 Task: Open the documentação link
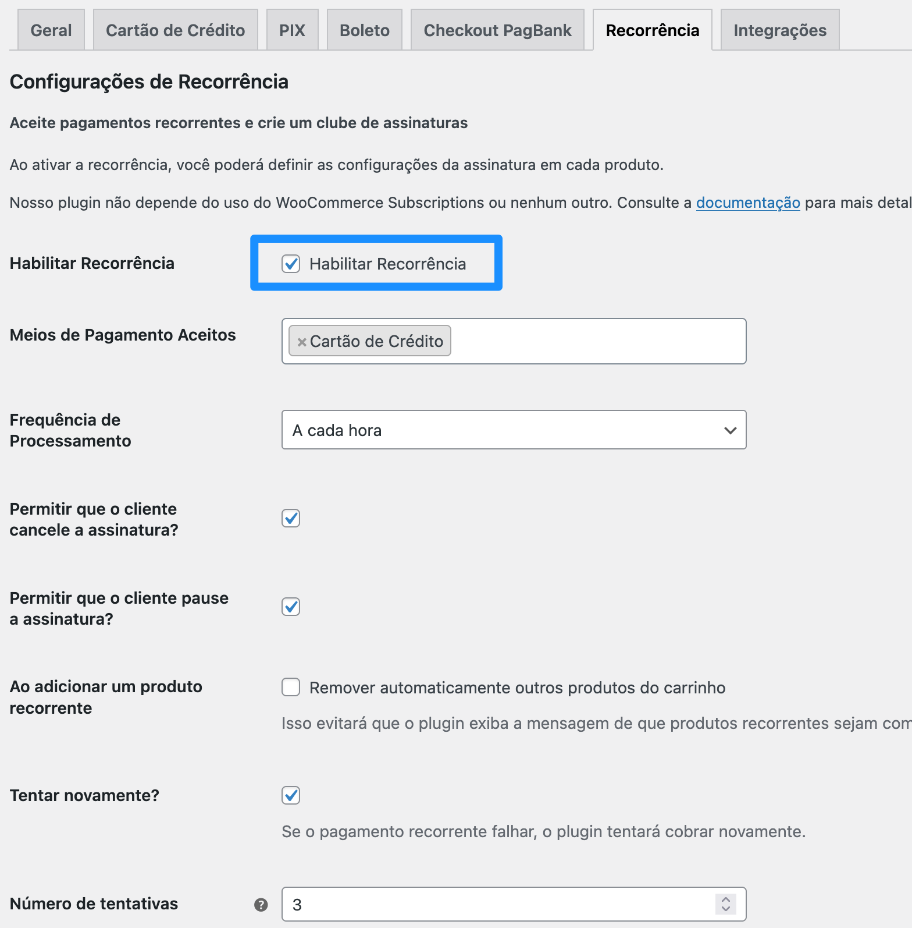[x=748, y=203]
